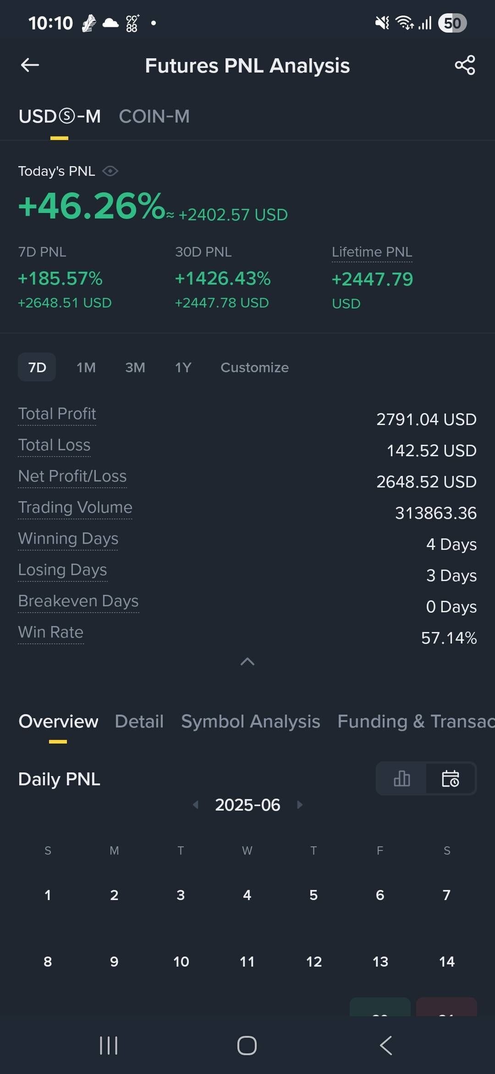Tap the share icon

465,65
